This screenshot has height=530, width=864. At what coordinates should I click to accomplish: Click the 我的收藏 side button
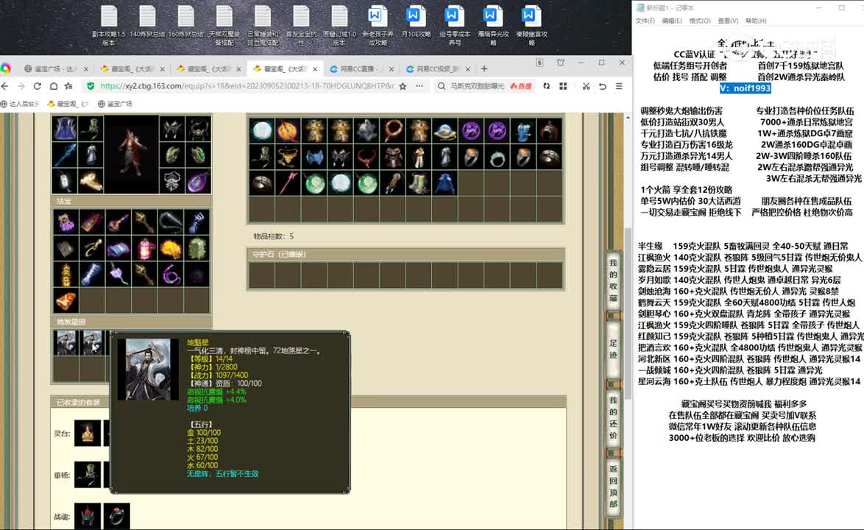coord(613,280)
